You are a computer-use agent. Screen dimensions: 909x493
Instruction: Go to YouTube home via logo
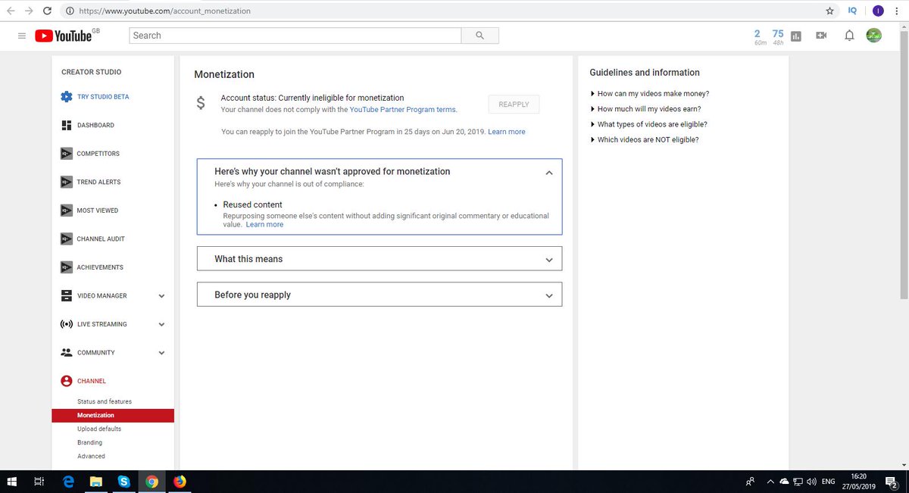[64, 36]
